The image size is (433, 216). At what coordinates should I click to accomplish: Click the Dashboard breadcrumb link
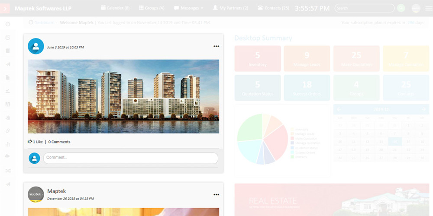coord(44,22)
